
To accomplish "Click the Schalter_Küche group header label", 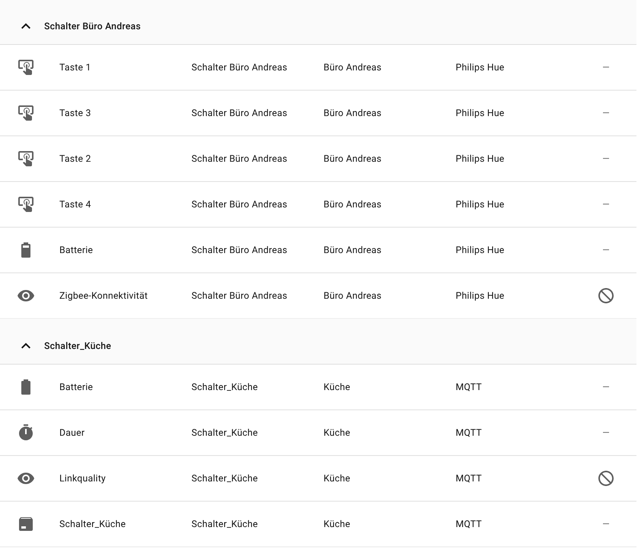I will click(x=78, y=346).
